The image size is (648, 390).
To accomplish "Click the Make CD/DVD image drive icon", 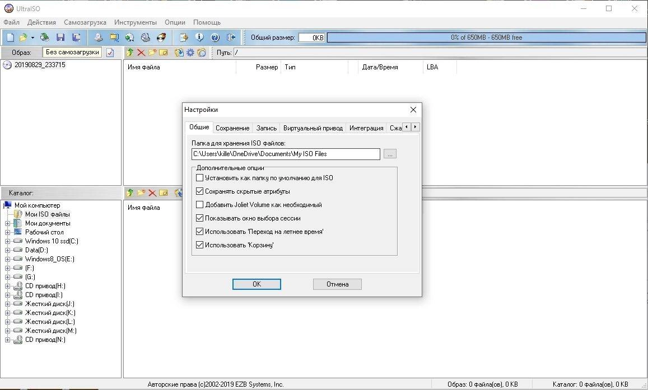I will pos(98,37).
